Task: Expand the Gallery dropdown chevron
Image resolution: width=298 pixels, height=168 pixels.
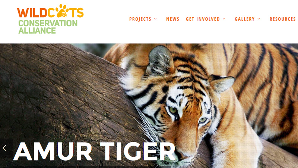Action: [259, 19]
